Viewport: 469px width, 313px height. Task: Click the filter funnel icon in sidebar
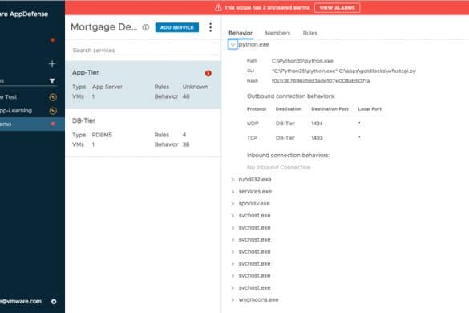pos(52,81)
